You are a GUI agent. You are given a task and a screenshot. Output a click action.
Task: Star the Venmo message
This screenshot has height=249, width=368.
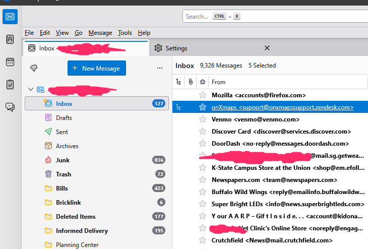(x=203, y=119)
